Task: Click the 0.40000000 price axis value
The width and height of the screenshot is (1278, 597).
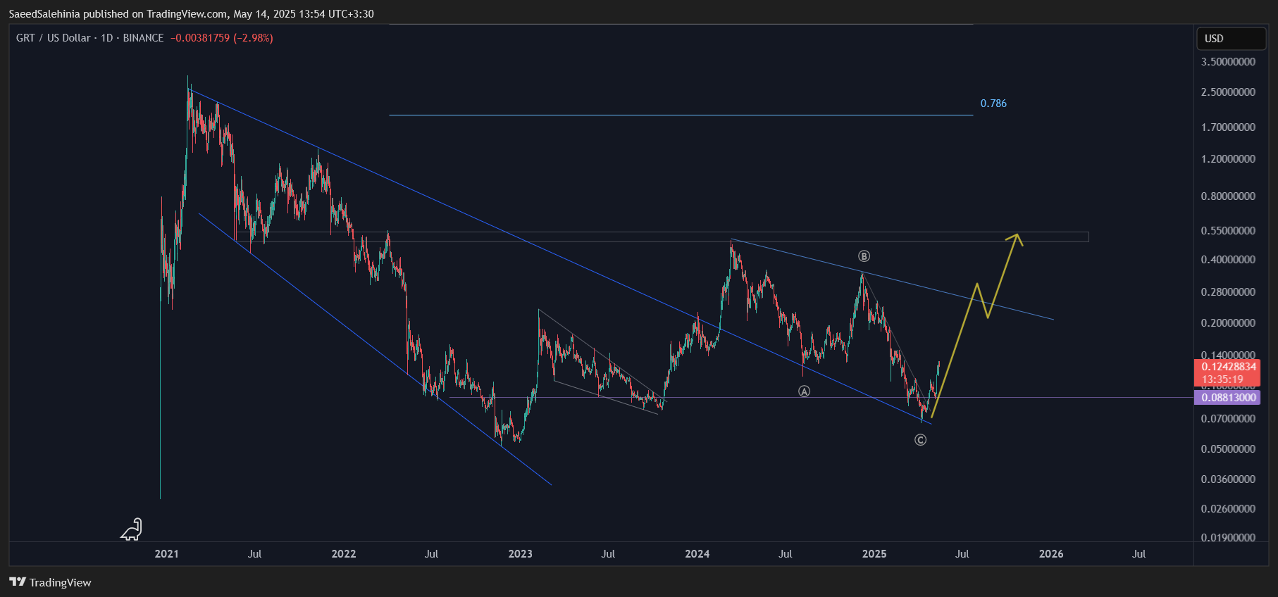Action: (1228, 260)
